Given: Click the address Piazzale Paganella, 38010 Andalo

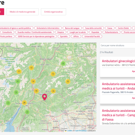Looking at the screenshot, I should pos(117,92).
